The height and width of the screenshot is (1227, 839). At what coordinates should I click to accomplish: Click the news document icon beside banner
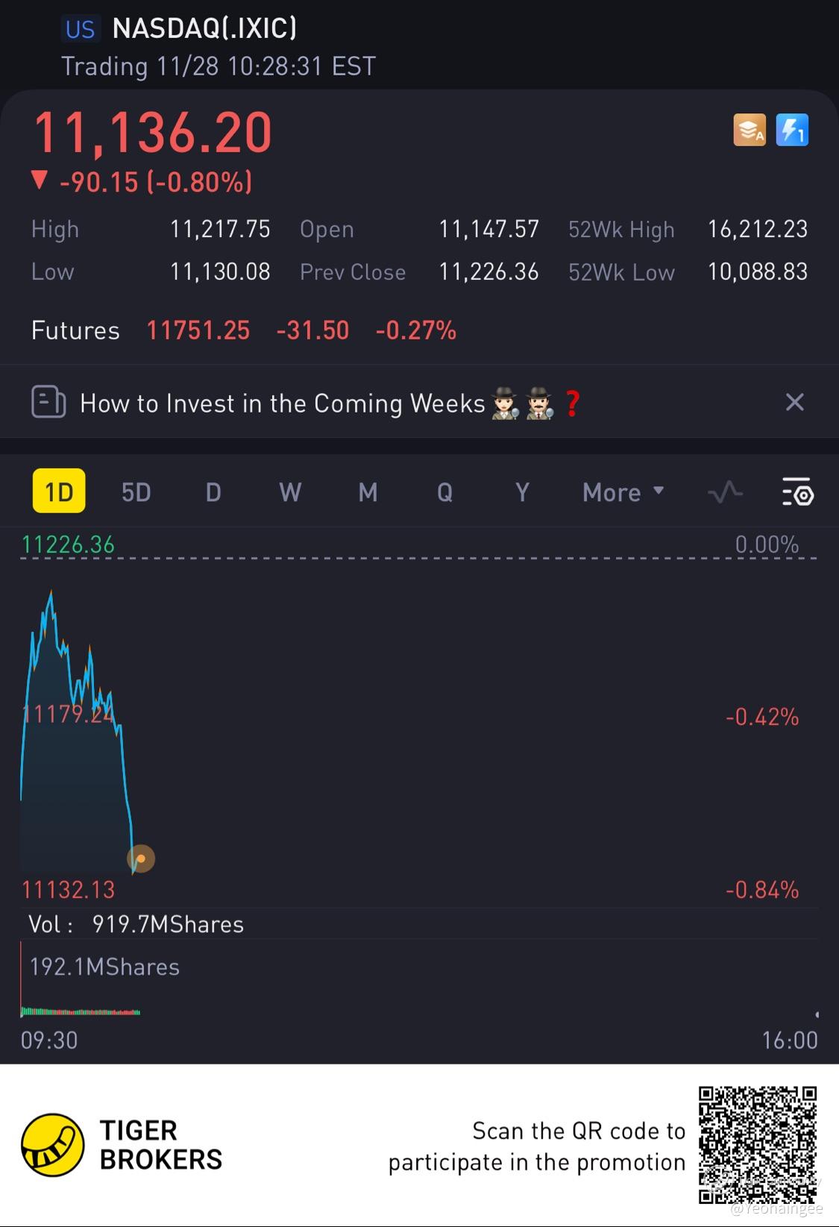pos(48,402)
